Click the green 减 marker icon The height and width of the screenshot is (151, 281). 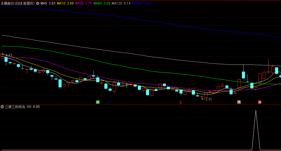point(98,102)
